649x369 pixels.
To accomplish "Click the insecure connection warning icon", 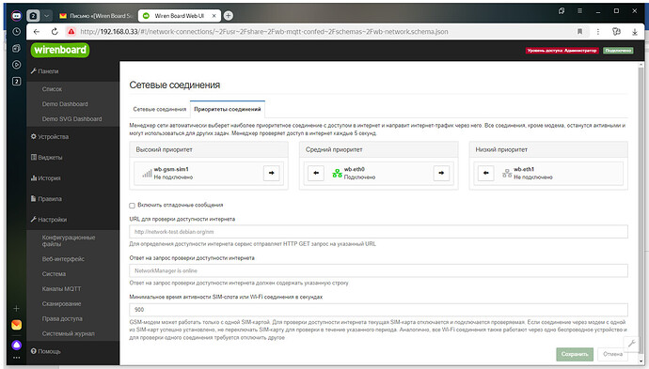I will (71, 31).
